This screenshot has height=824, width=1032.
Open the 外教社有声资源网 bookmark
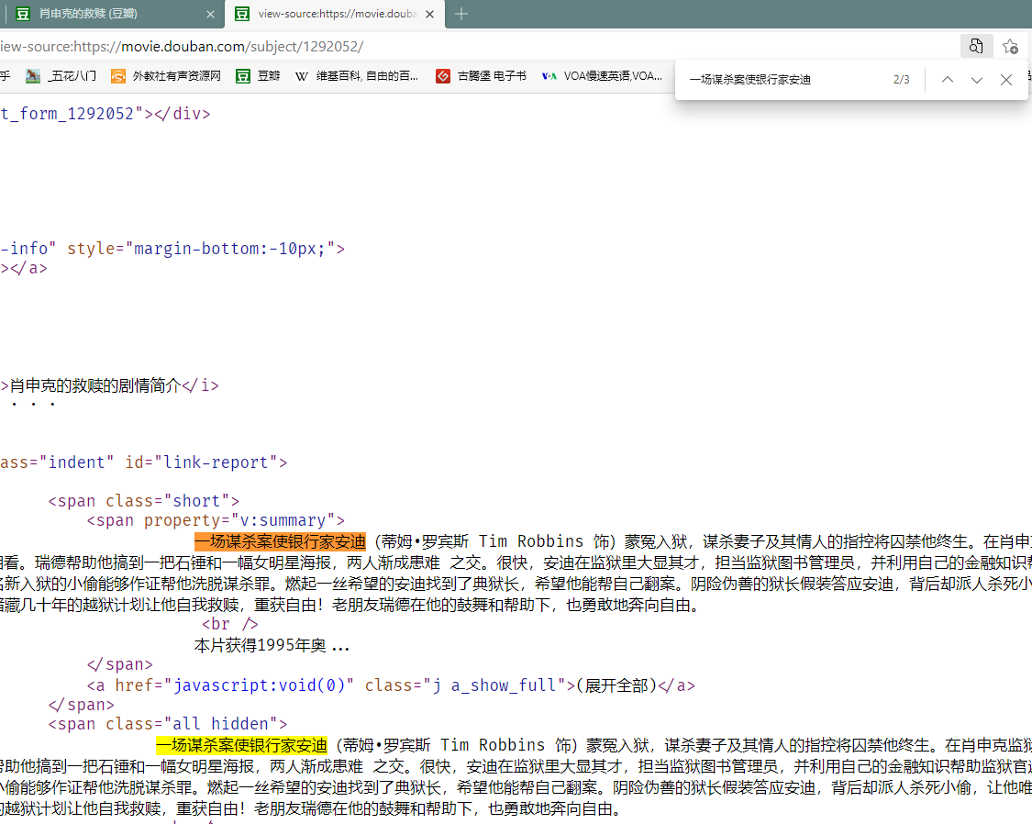click(x=166, y=76)
